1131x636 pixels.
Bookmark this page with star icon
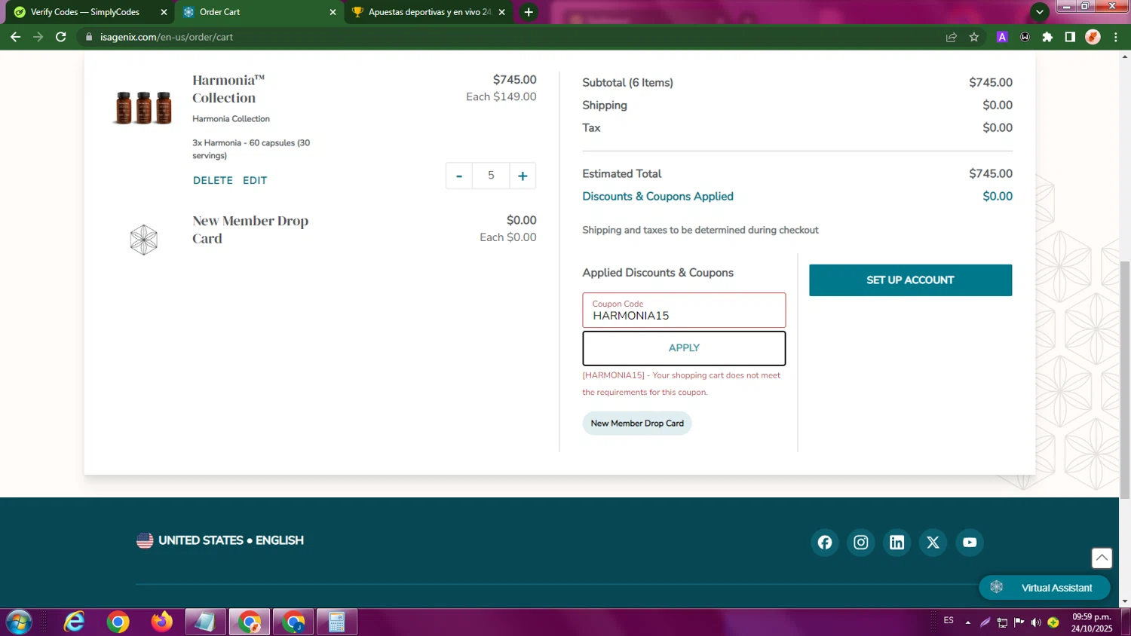point(974,37)
